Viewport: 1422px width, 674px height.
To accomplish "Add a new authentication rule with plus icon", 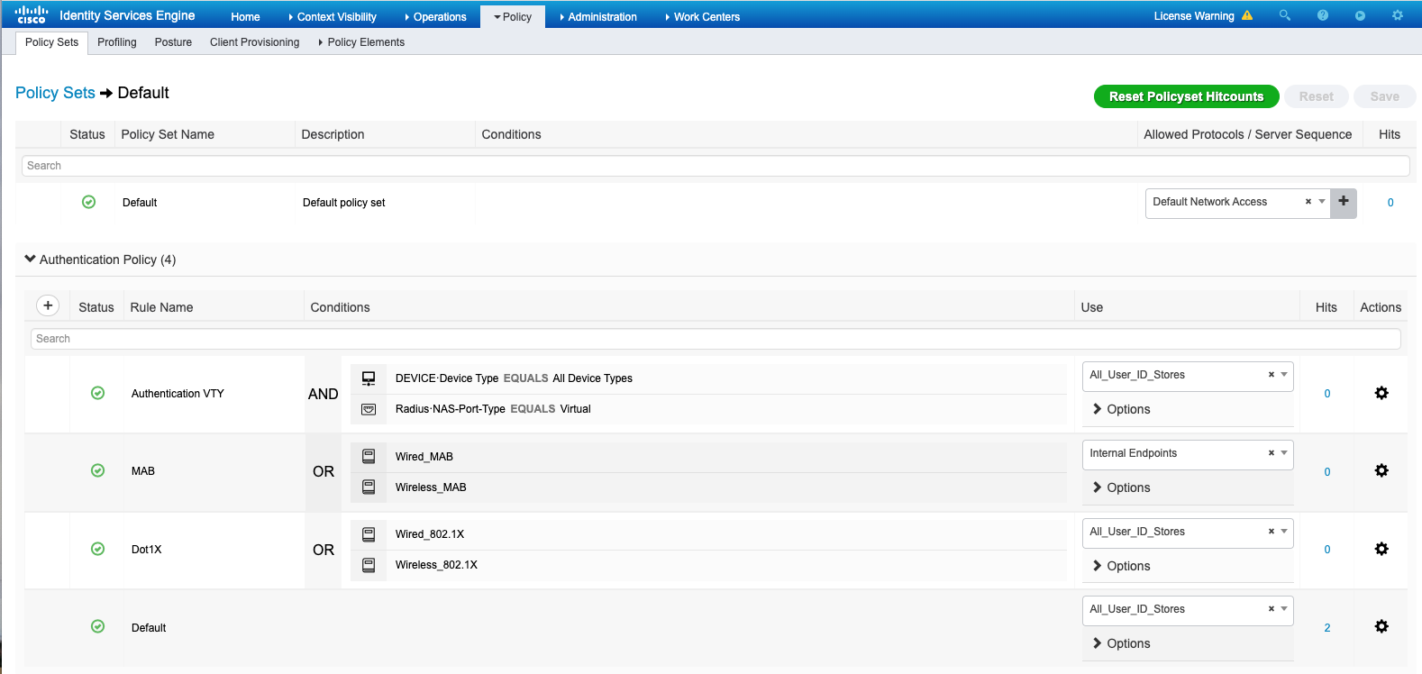I will point(48,305).
